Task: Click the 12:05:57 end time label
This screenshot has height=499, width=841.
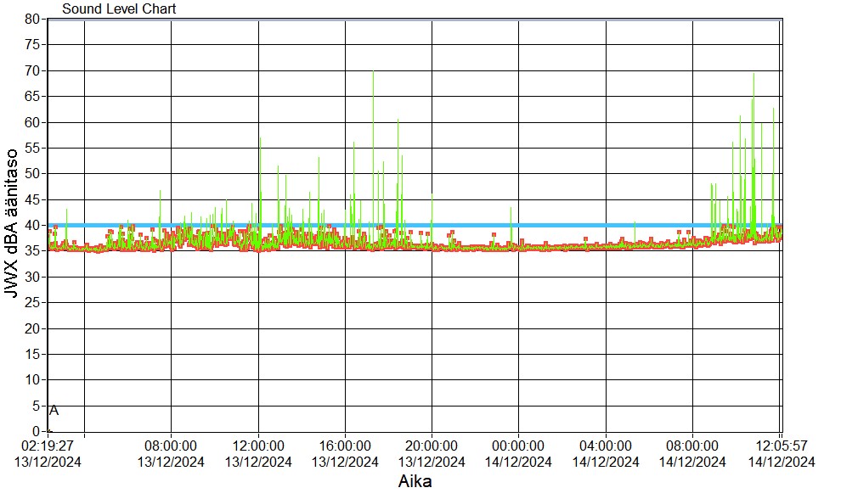Action: 780,446
